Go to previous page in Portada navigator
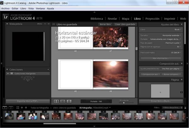189x128 pixels. [x=83, y=101]
